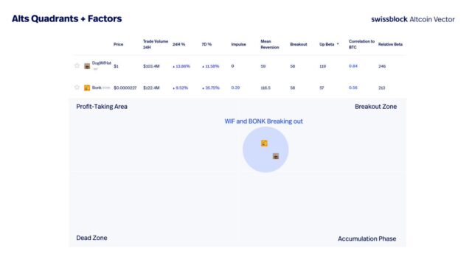Screen dimensions: 472x265
Task: Click the DogWifHat coin icon in table
Action: pyautogui.click(x=87, y=66)
